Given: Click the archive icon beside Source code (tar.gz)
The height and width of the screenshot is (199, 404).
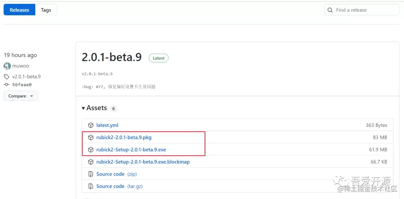Looking at the screenshot, I should 91,186.
